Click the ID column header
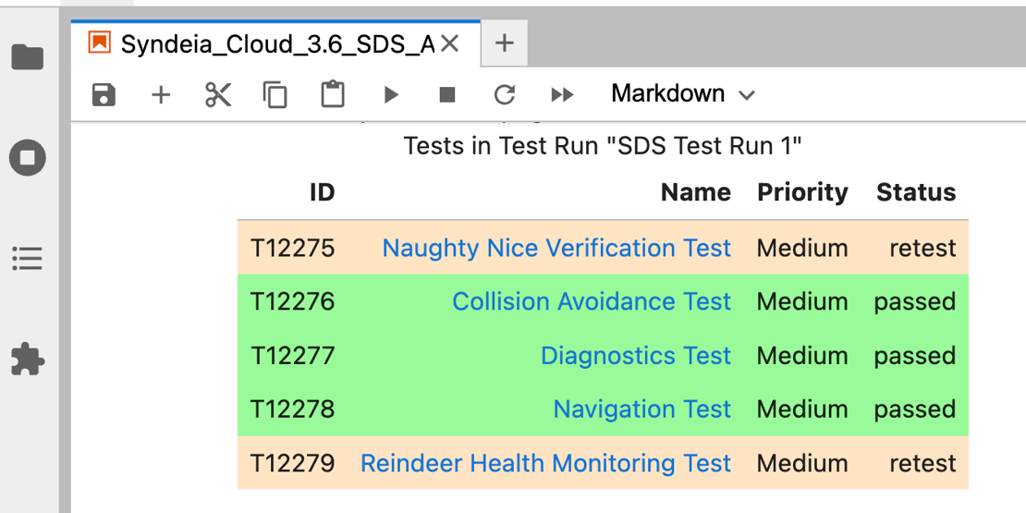The height and width of the screenshot is (513, 1026). point(322,192)
